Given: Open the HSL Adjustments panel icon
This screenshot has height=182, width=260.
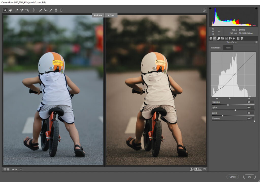Looking at the screenshot, I should coord(222,38).
